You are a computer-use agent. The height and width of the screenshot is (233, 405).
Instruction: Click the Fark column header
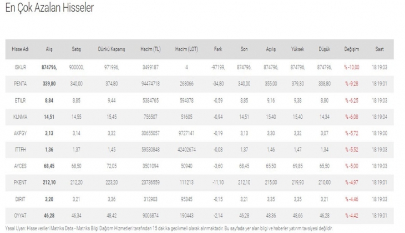click(x=218, y=49)
